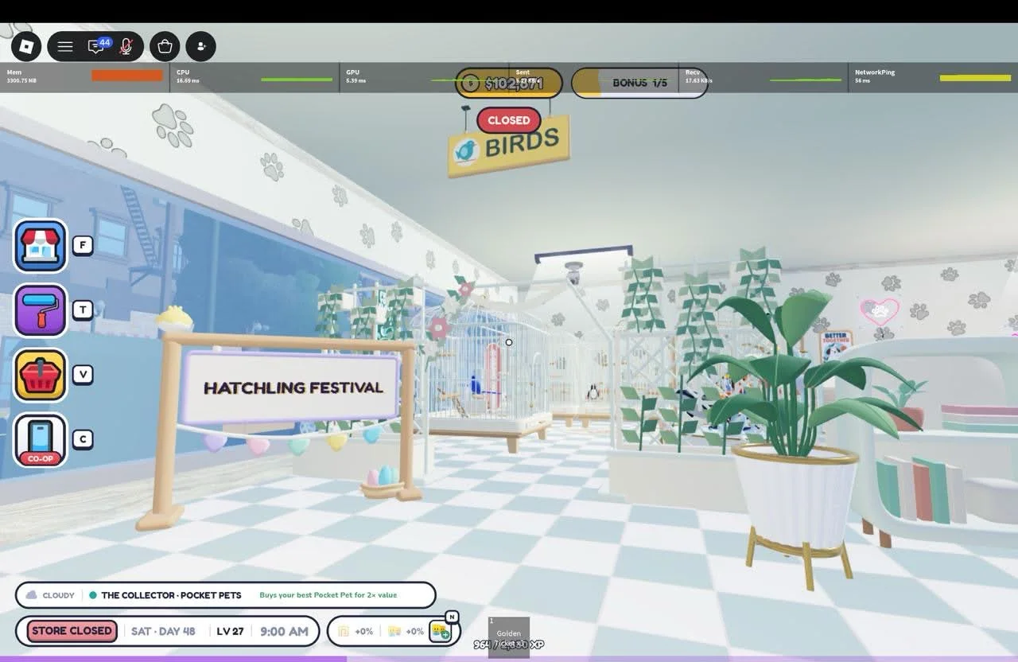Click the "SAT · DAY 48" date text
Image resolution: width=1018 pixels, height=662 pixels.
tap(163, 631)
